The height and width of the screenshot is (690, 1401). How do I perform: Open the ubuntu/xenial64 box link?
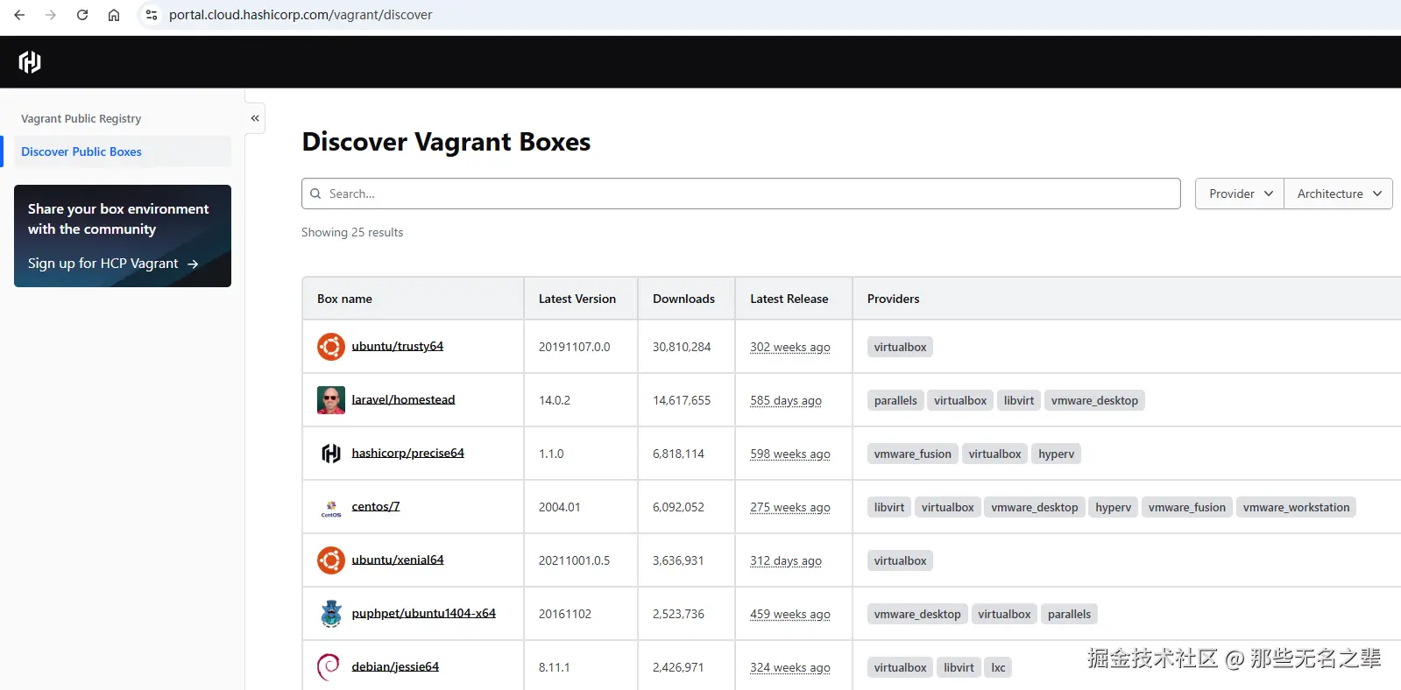(398, 560)
